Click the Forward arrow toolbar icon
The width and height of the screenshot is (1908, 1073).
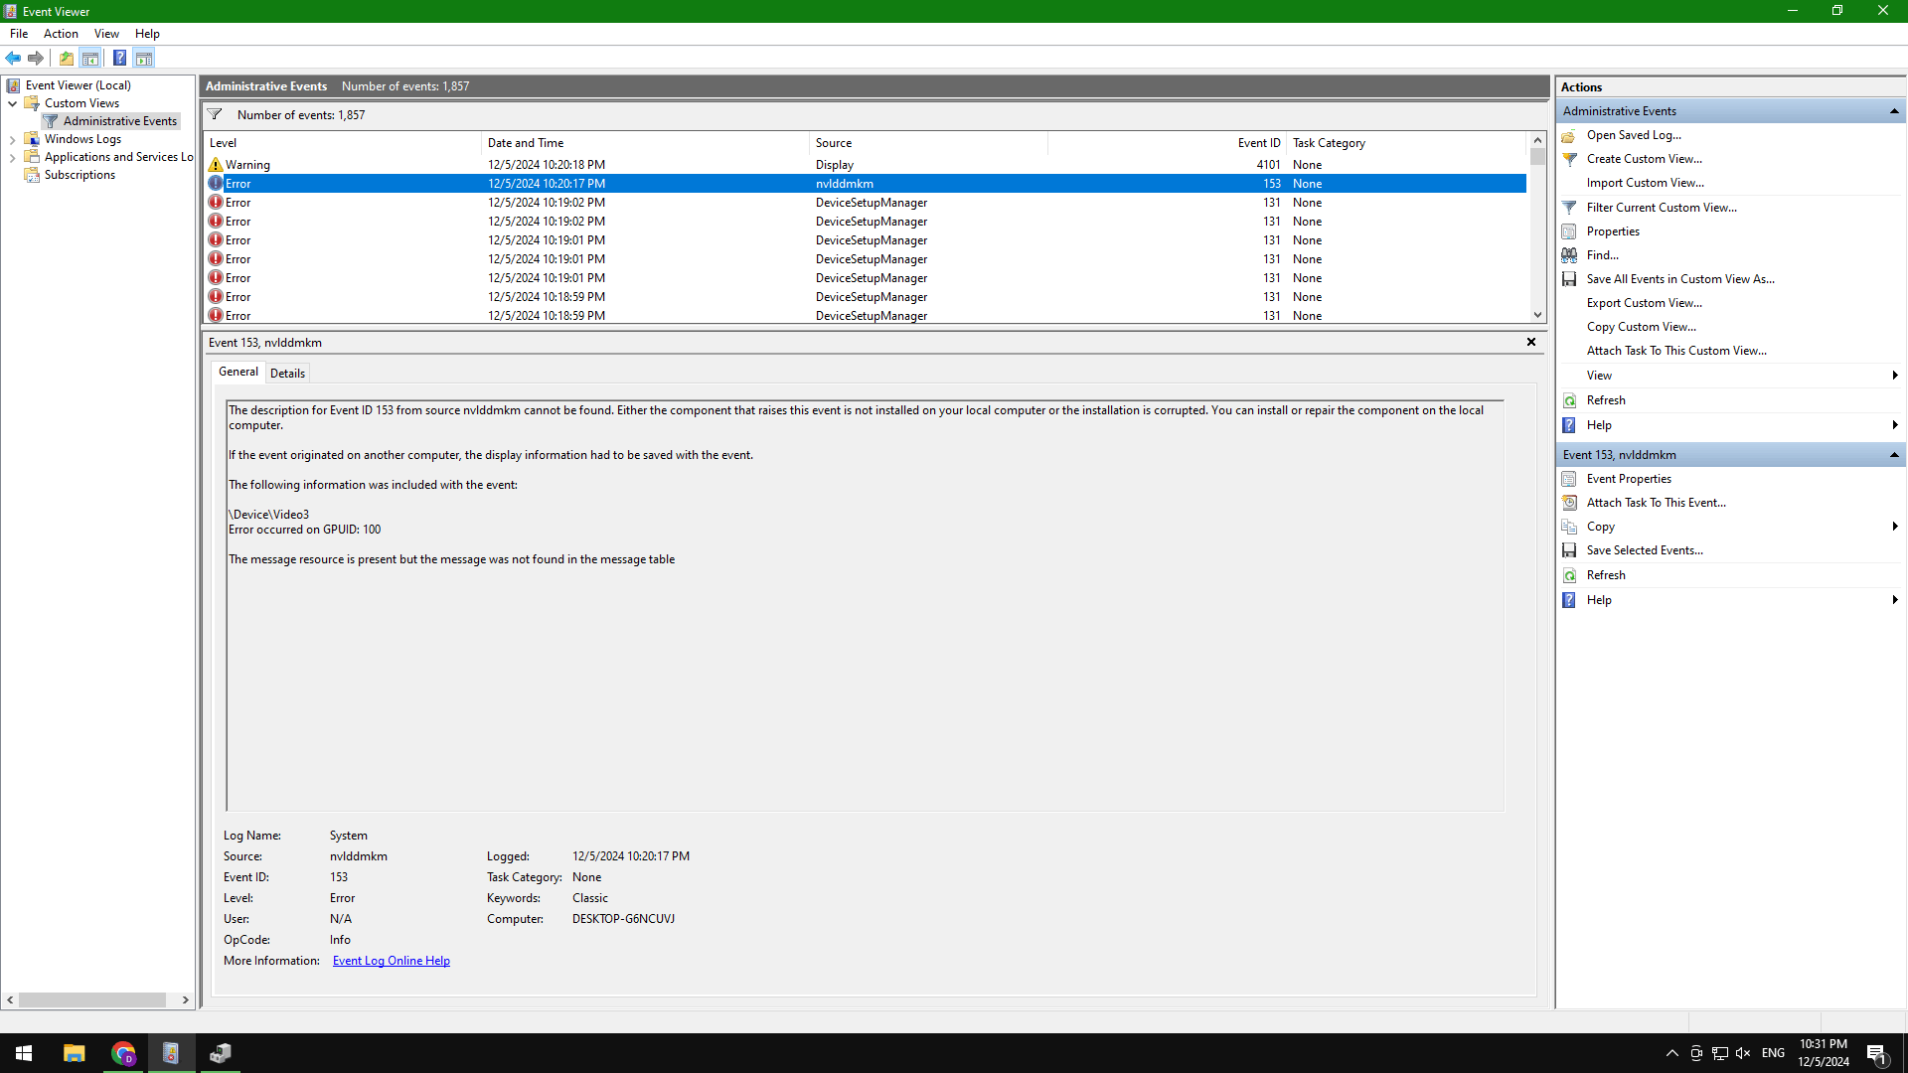click(36, 58)
